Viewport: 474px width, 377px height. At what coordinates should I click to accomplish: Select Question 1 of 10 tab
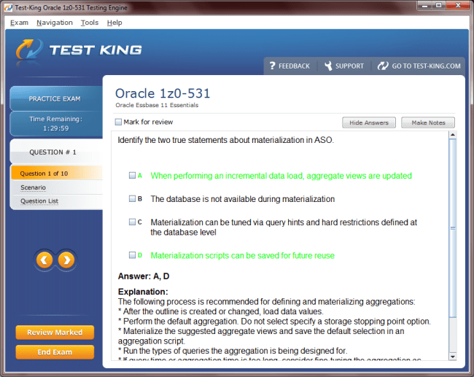point(57,174)
